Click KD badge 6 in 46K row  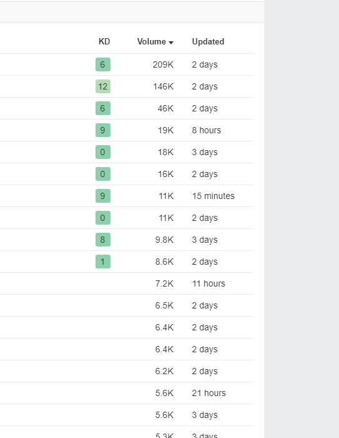click(103, 108)
